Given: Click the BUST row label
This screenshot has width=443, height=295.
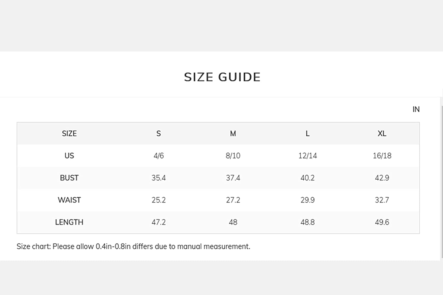Looking at the screenshot, I should 69,178.
